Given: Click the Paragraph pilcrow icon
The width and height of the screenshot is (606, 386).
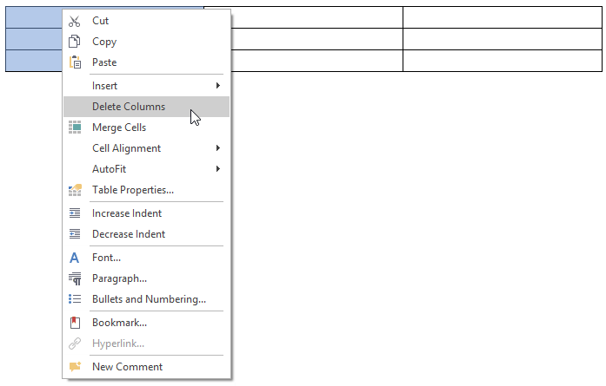Looking at the screenshot, I should 75,278.
